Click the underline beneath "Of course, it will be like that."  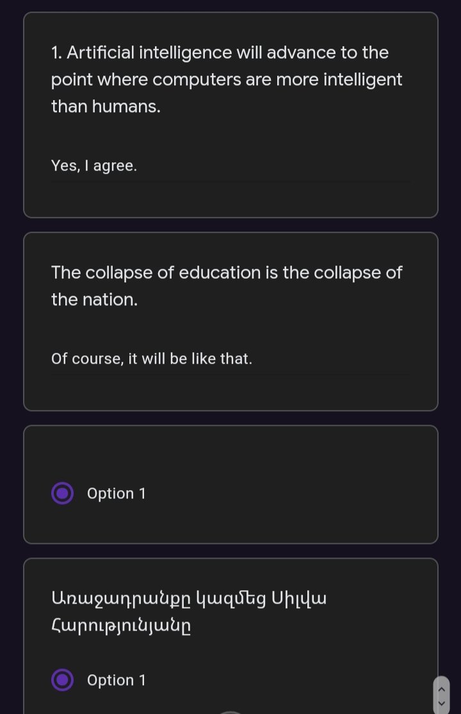tap(230, 375)
